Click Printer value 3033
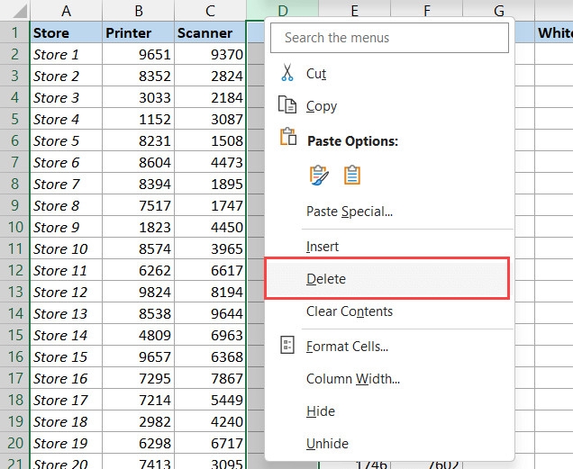The image size is (573, 469). click(x=139, y=97)
